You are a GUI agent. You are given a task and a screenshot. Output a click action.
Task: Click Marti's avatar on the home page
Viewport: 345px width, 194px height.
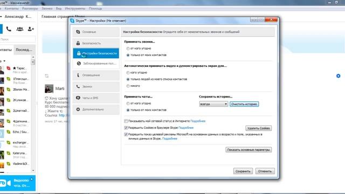(49, 88)
